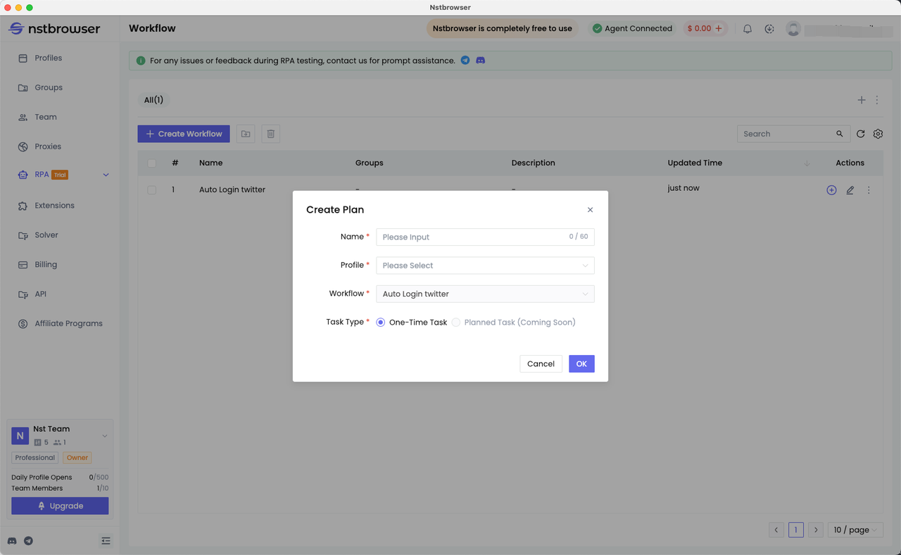The image size is (901, 555).
Task: Select Planned Task radio button
Action: click(456, 322)
